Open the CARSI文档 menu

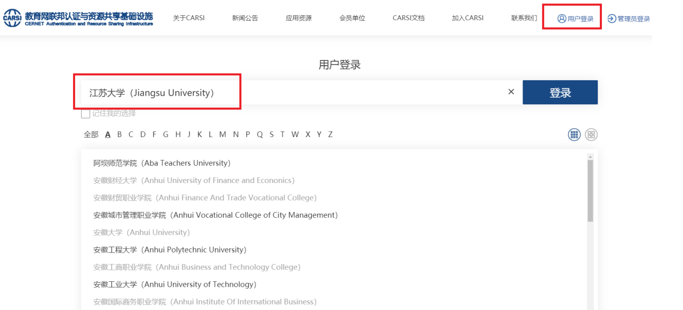(x=409, y=18)
